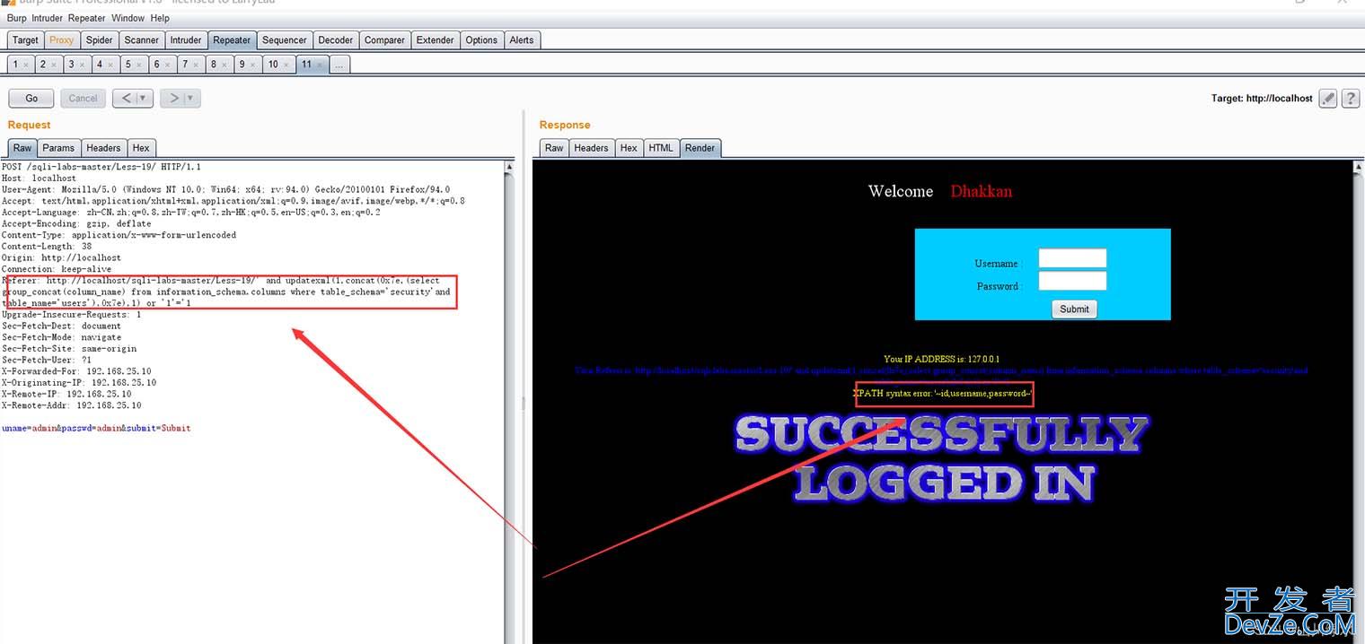Add new Repeater tab with ... tab
The image size is (1365, 644).
tap(339, 65)
